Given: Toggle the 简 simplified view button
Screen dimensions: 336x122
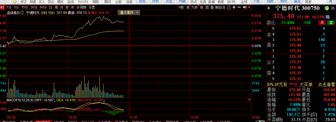Looking at the screenshot, I should pyautogui.click(x=188, y=7).
